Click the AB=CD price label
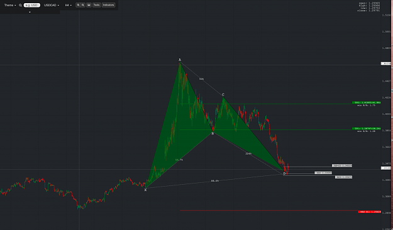This screenshot has height=230, width=393. (x=342, y=166)
